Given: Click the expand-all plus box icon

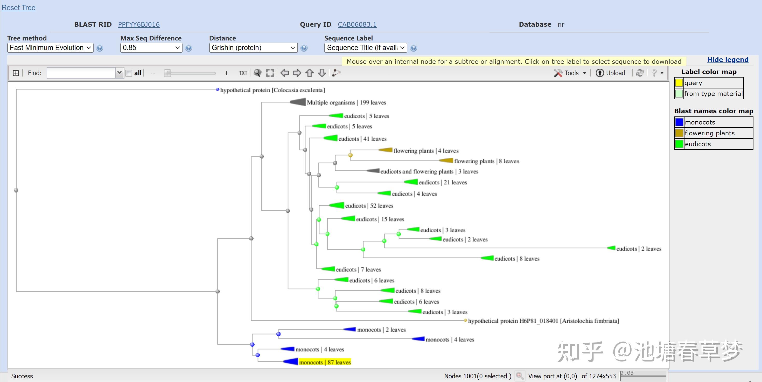Looking at the screenshot, I should point(16,73).
